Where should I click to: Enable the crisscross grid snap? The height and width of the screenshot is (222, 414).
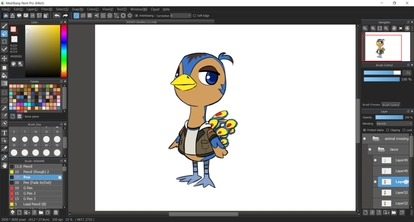pos(89,16)
